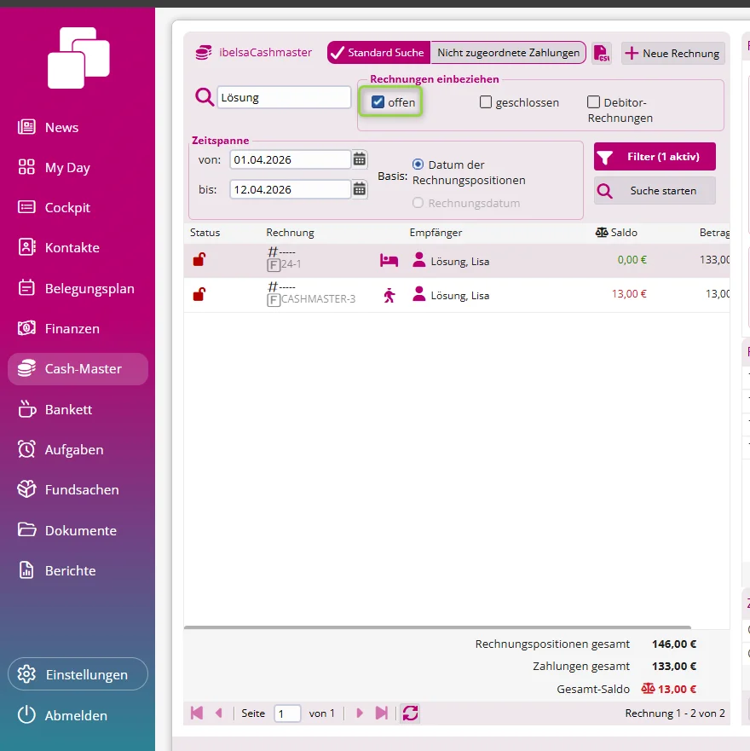Image resolution: width=750 pixels, height=751 pixels.
Task: Go to the last page arrow
Action: coord(382,713)
